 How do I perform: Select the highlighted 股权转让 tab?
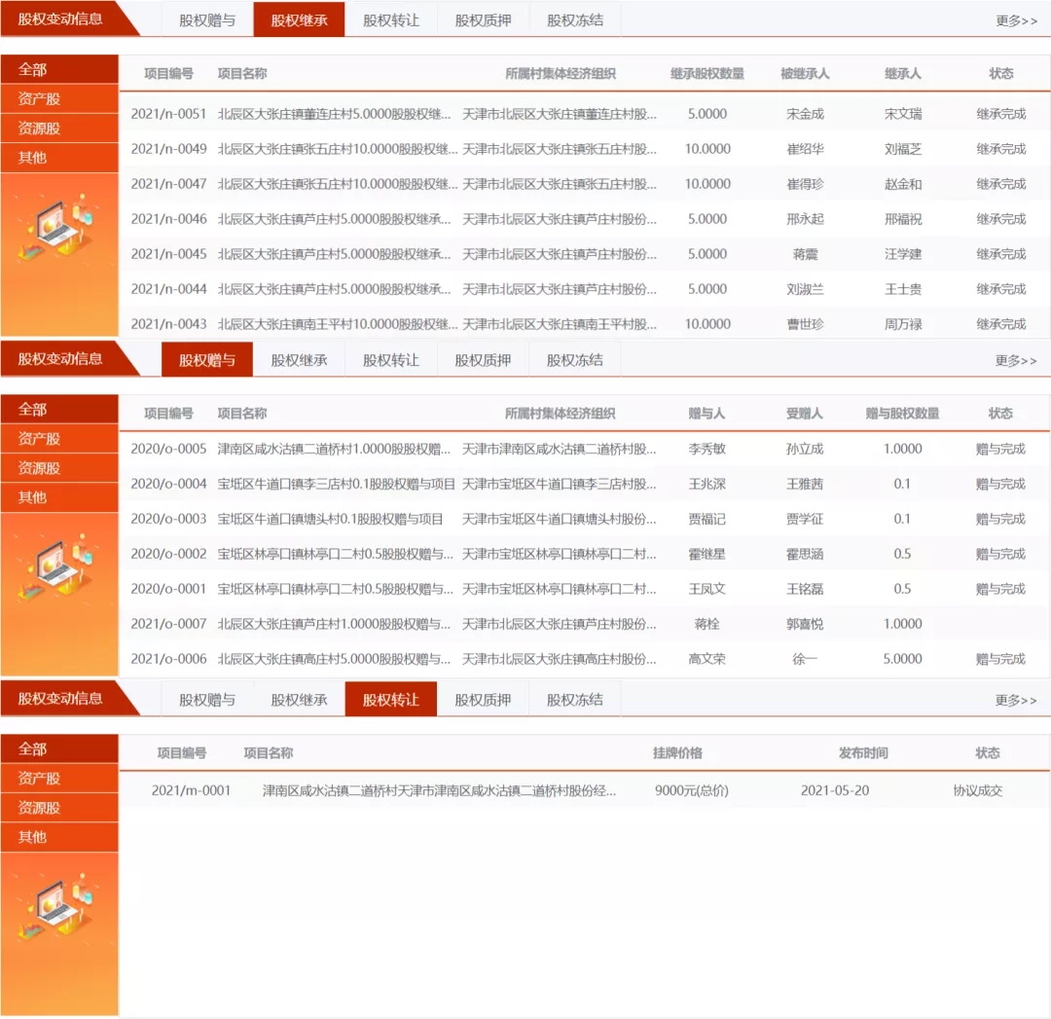click(x=390, y=700)
